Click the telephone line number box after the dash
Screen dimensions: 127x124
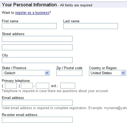point(43,86)
